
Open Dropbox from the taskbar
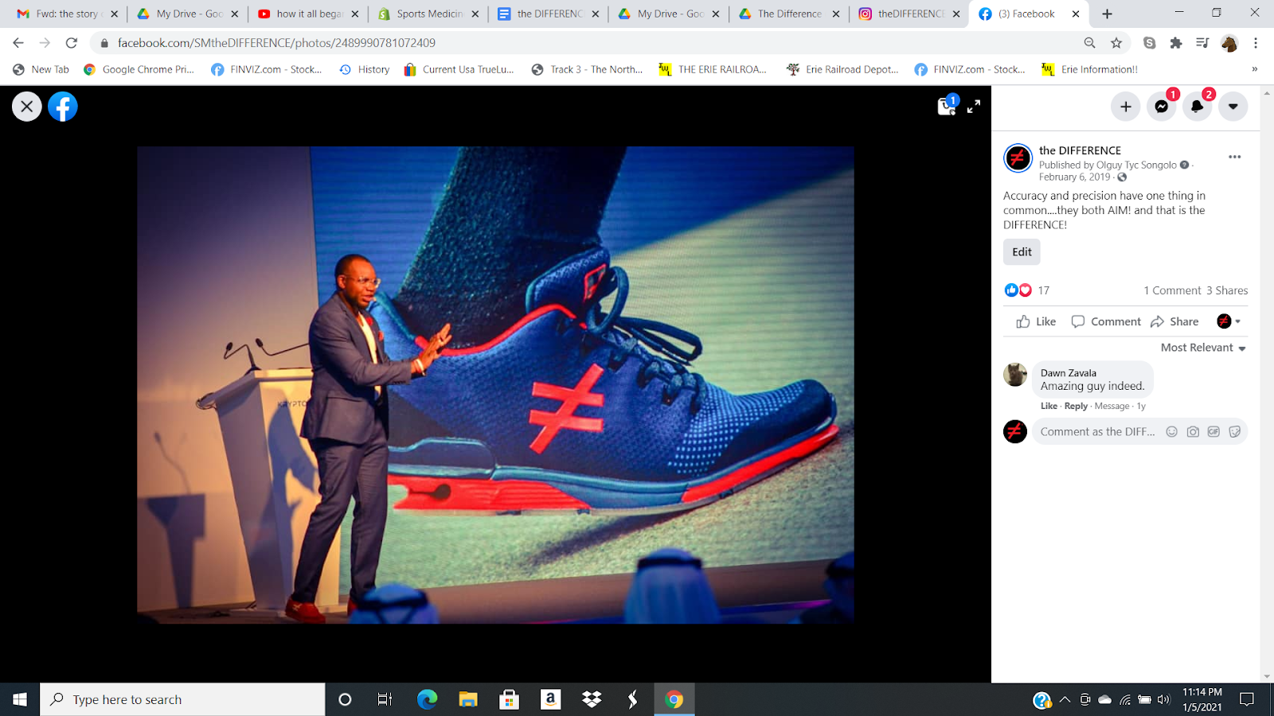pos(592,699)
